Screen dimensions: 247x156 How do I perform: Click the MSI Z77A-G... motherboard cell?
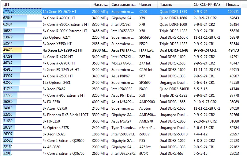click(122, 63)
